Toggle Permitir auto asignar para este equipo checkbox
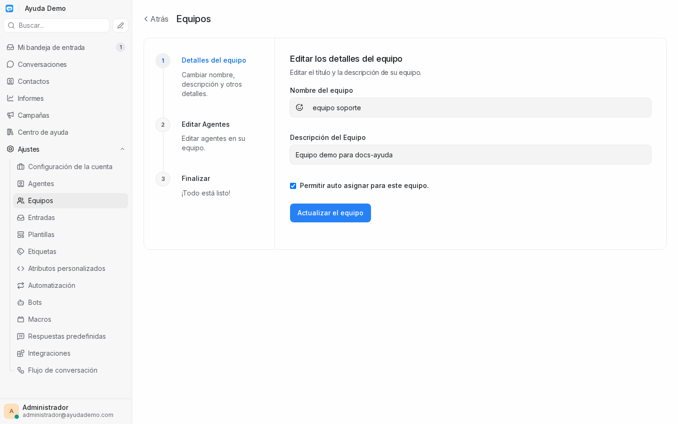Image resolution: width=678 pixels, height=424 pixels. coord(293,186)
